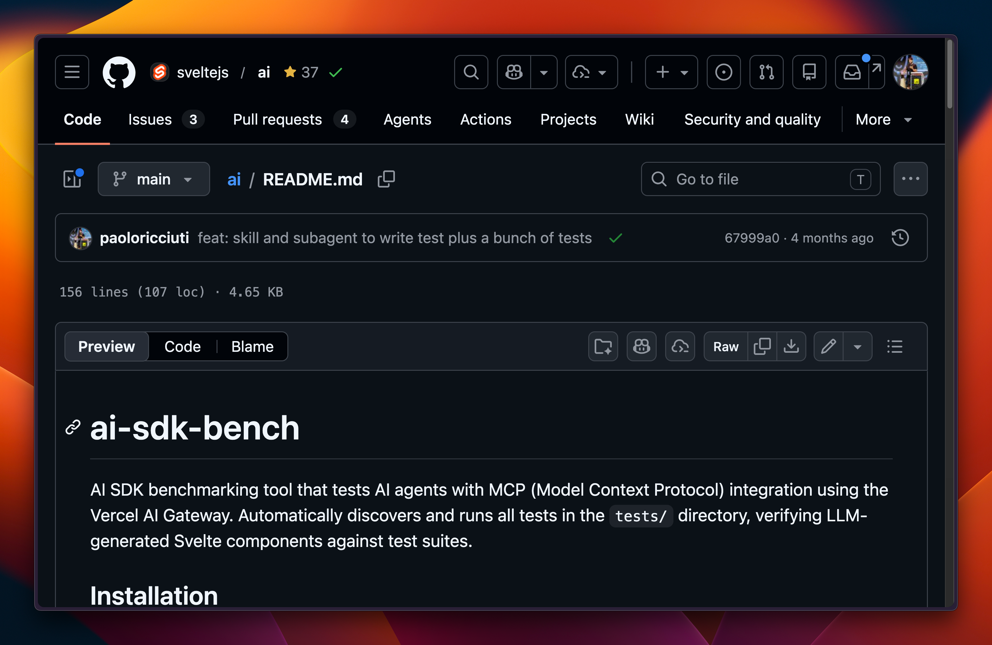View the green commit status check in header
This screenshot has width=992, height=645.
336,72
